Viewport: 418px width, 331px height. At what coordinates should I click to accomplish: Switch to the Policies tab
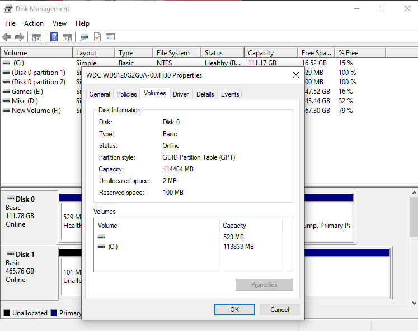(126, 94)
